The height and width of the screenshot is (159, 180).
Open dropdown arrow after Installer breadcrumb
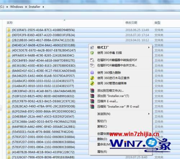coord(43,7)
